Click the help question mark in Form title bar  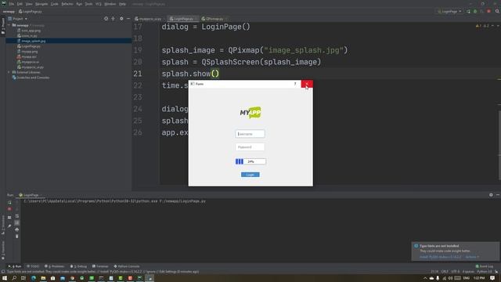[x=295, y=84]
